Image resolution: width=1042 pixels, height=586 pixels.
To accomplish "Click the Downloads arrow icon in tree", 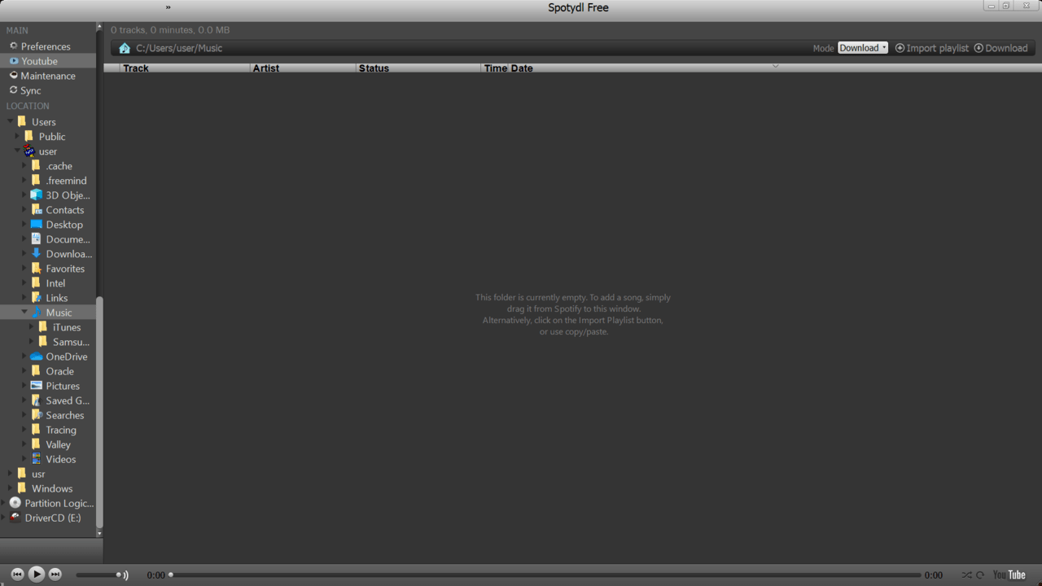I will 36,253.
